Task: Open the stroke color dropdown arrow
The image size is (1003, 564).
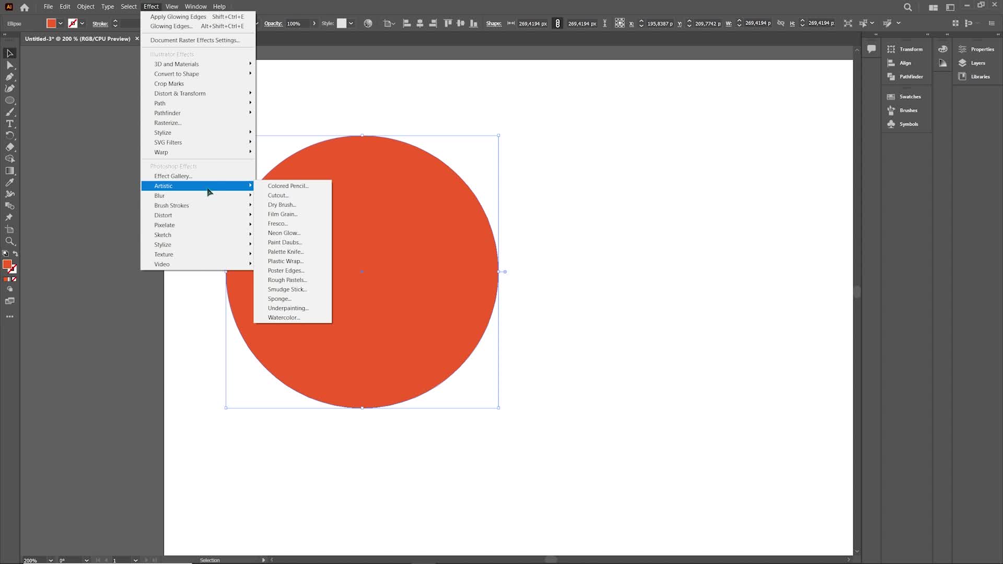Action: 82,23
